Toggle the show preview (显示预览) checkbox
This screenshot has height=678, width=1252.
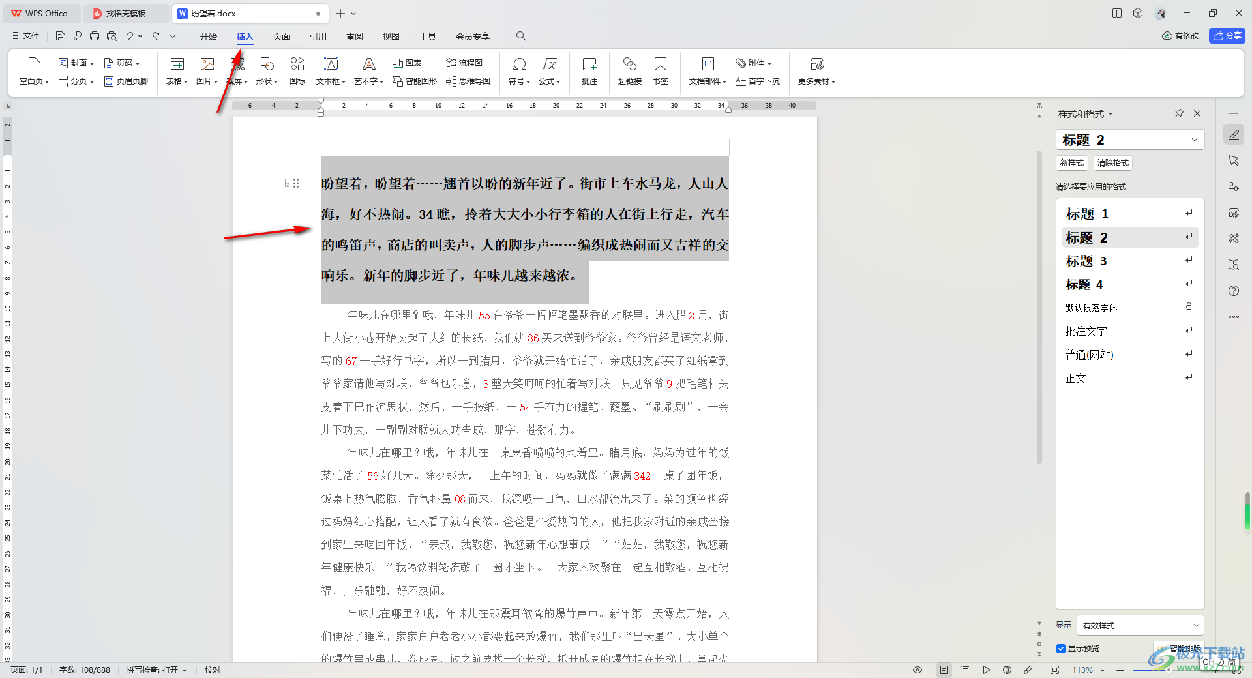point(1061,649)
